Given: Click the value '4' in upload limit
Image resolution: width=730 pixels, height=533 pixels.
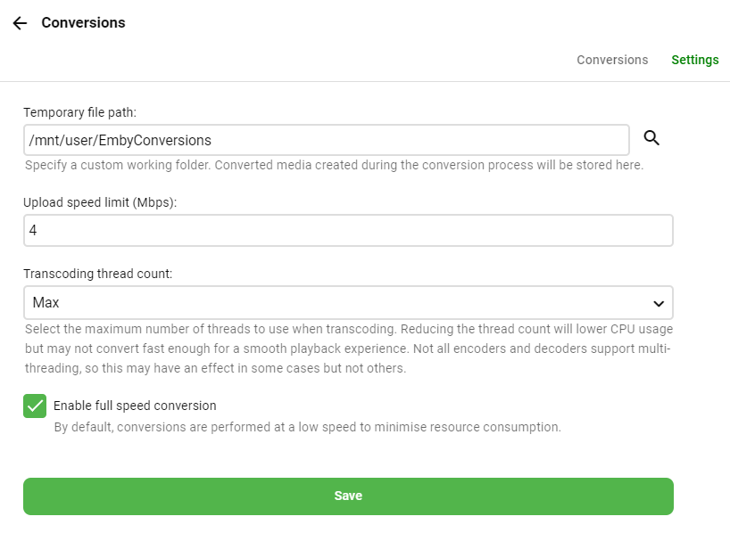Looking at the screenshot, I should 33,230.
